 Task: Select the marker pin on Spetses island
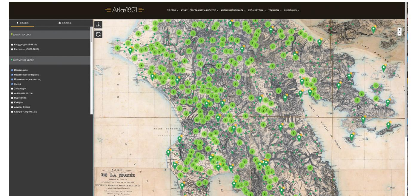(352, 137)
